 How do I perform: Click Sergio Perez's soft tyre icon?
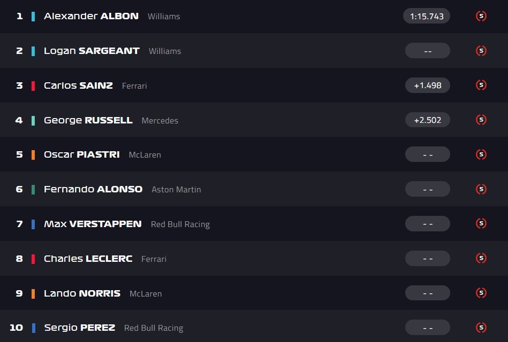coord(481,328)
